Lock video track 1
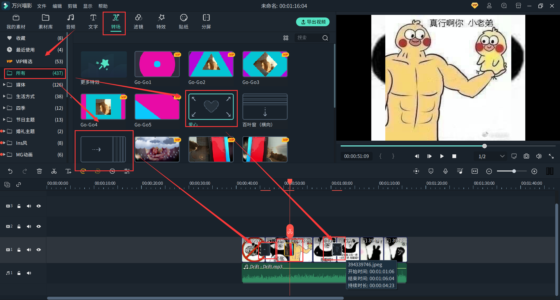 [19, 250]
